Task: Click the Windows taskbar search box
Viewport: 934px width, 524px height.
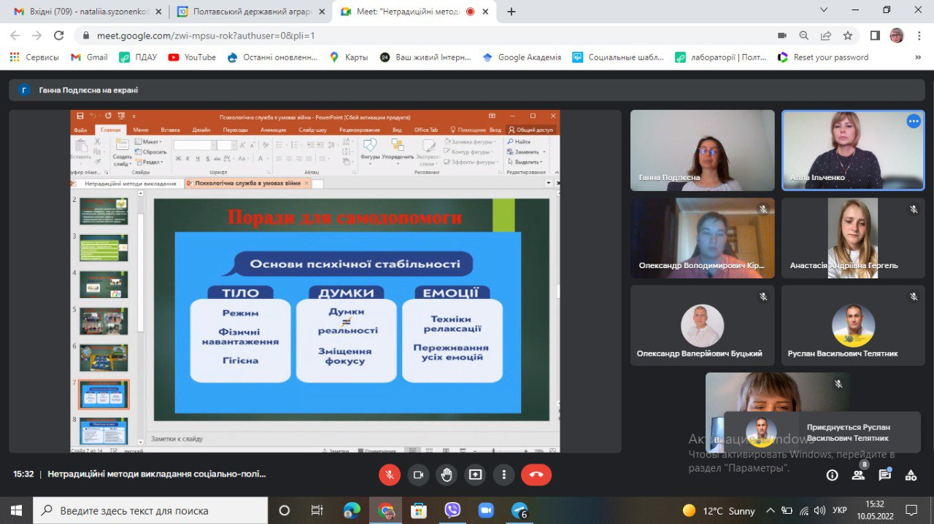Action: pyautogui.click(x=151, y=510)
